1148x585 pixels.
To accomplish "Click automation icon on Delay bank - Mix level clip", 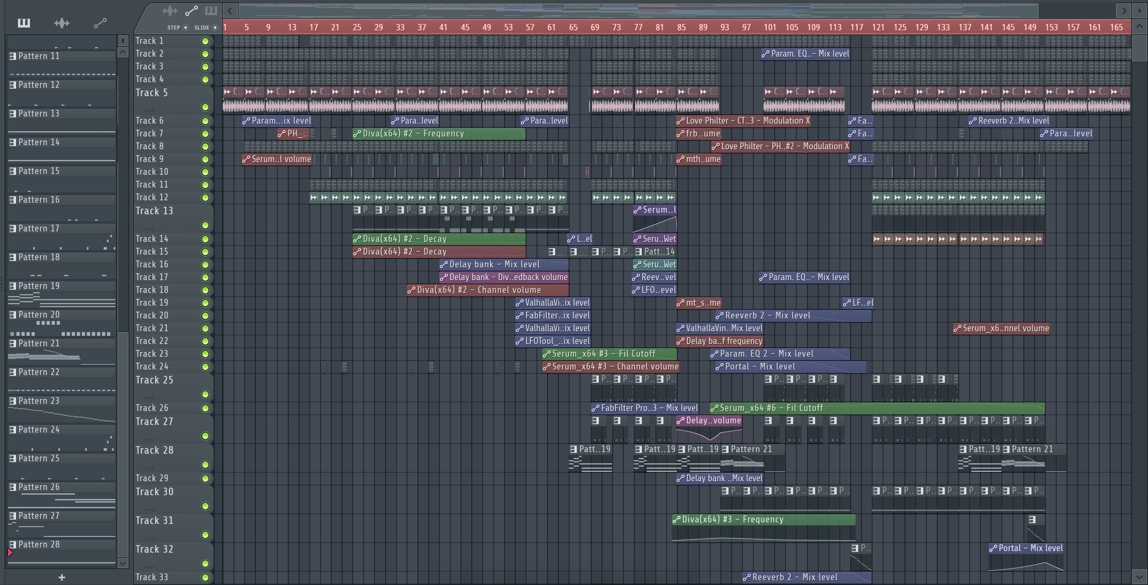I will (x=443, y=265).
